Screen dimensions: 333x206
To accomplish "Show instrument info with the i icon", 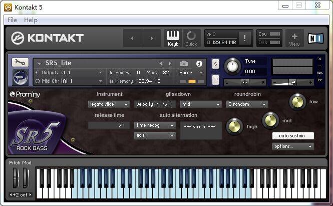I will pos(199,63).
